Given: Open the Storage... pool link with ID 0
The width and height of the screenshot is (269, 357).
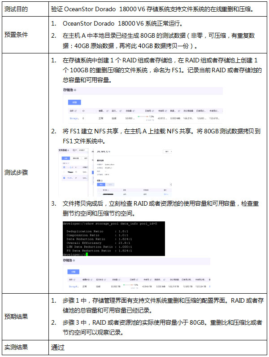Looking at the screenshot, I should 74,119.
